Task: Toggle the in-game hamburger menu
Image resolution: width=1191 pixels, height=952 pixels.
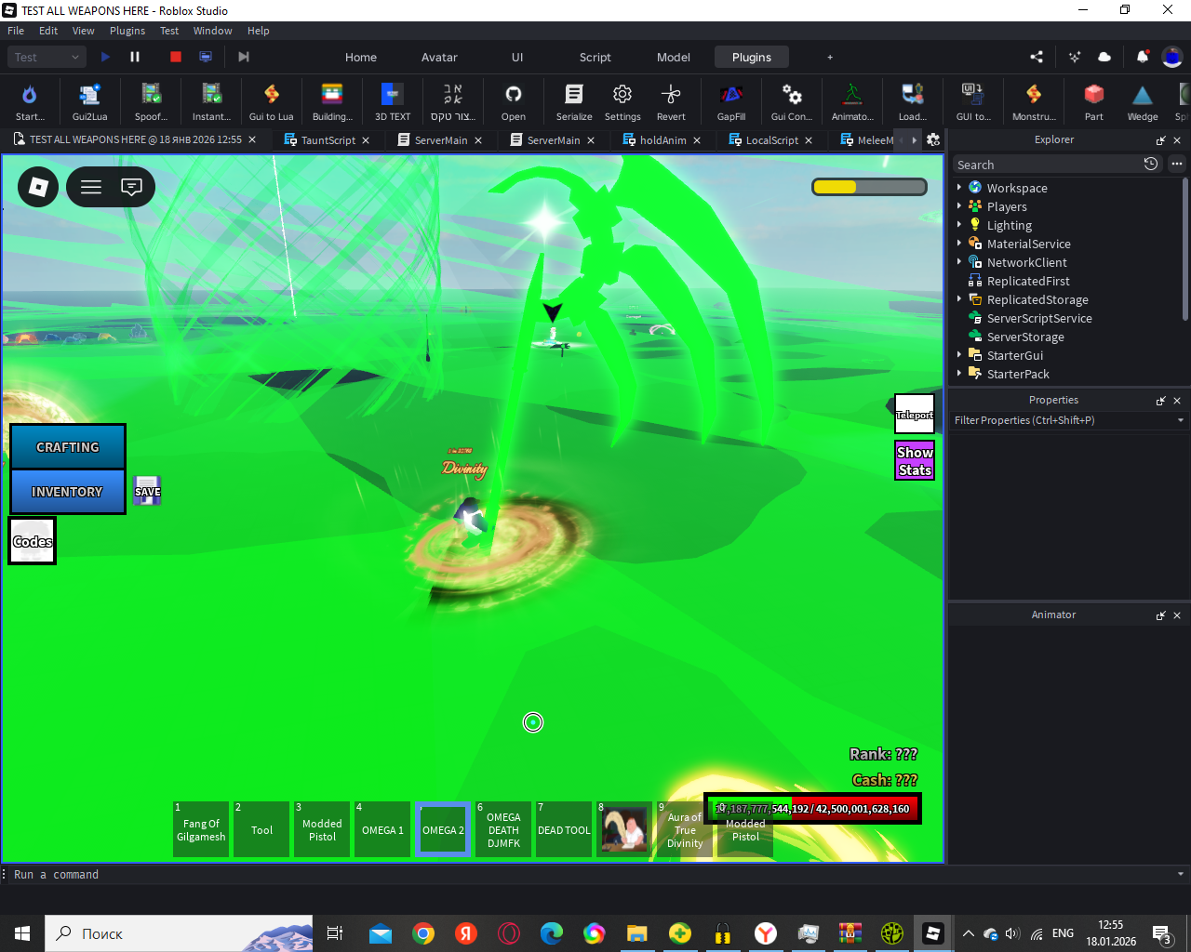Action: tap(91, 187)
